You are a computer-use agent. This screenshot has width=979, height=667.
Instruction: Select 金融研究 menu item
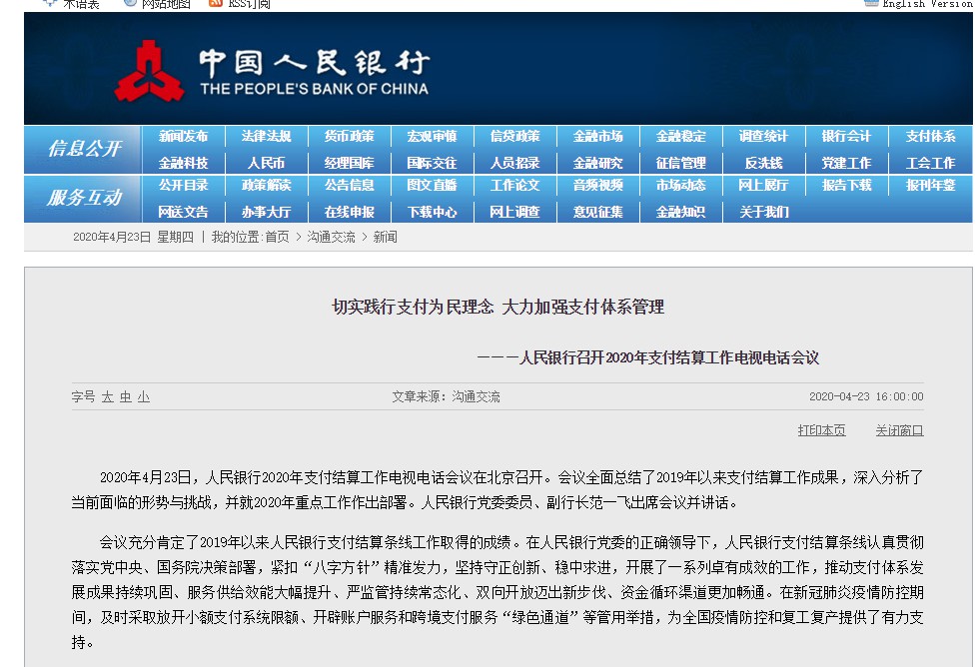(598, 163)
